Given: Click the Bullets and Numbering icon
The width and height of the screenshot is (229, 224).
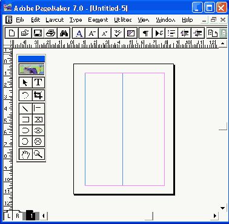Looking at the screenshot, I should click(x=171, y=33).
